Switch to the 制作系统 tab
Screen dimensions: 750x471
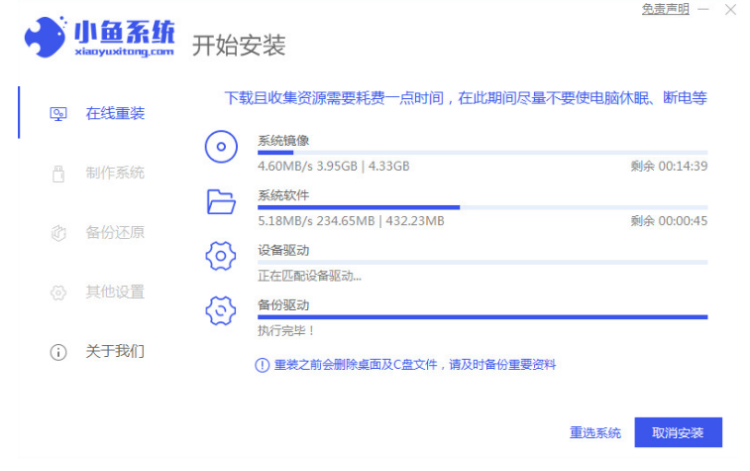[x=115, y=174]
